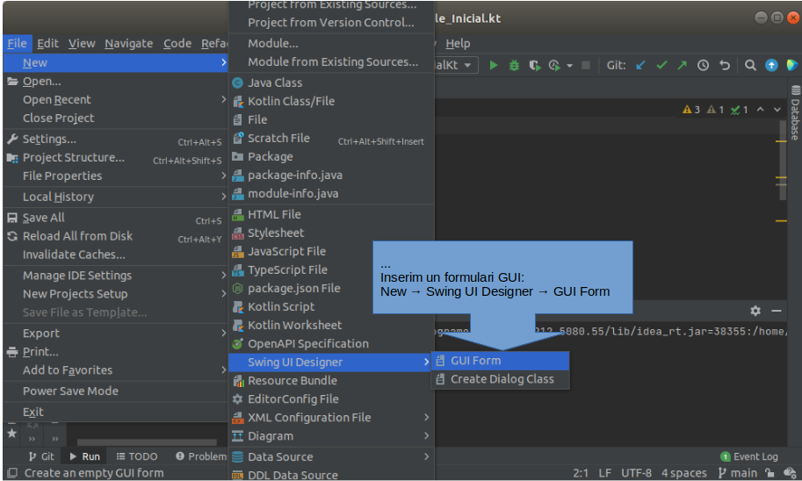Open the Code menu

[x=177, y=44]
